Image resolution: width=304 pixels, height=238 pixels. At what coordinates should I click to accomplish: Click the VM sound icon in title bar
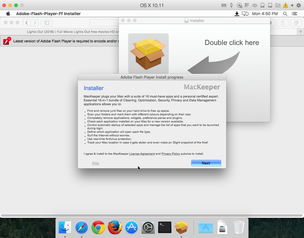click(254, 5)
